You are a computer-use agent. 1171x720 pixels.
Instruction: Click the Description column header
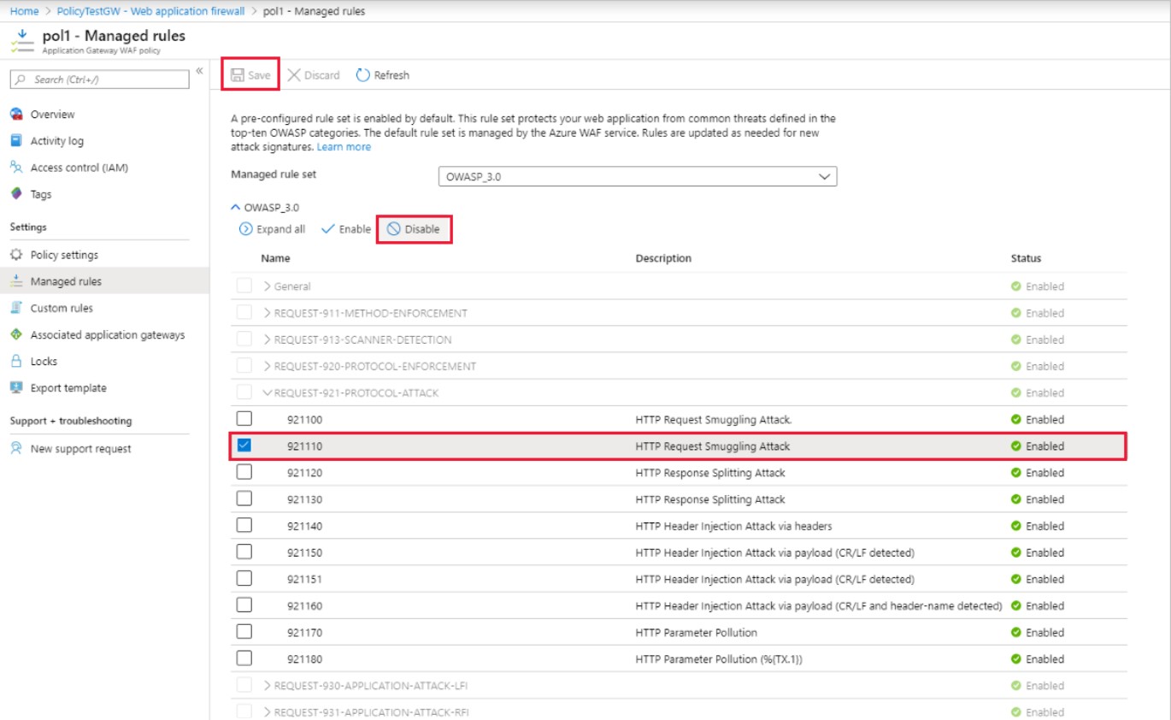pyautogui.click(x=663, y=258)
